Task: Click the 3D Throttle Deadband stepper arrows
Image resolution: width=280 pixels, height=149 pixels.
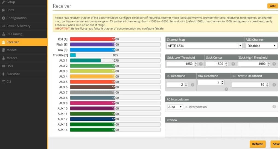Action: 267,85
